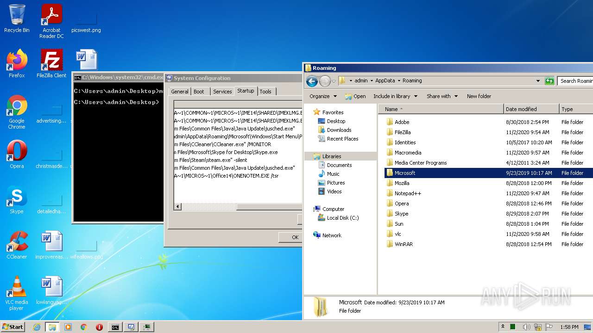The image size is (593, 333).
Task: Switch to the General tab
Action: tap(180, 92)
